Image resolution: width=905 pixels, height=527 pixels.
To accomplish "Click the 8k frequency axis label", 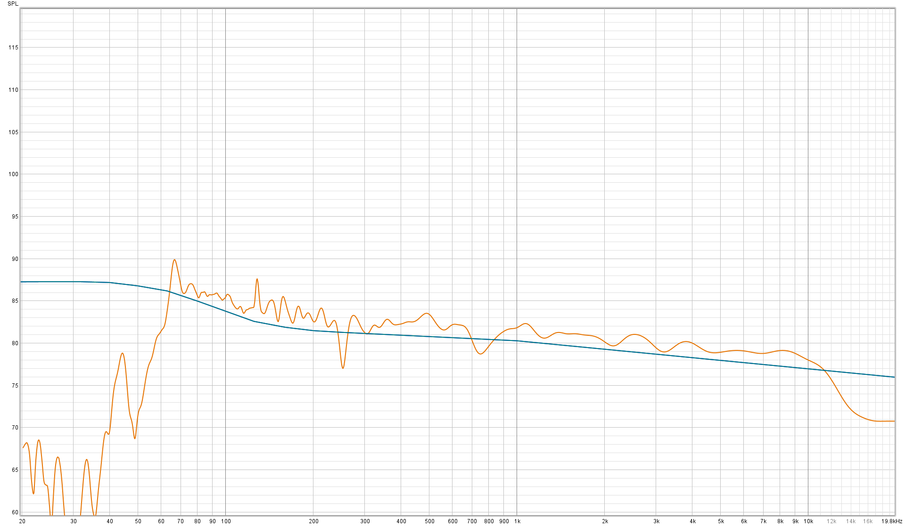I will pyautogui.click(x=780, y=521).
